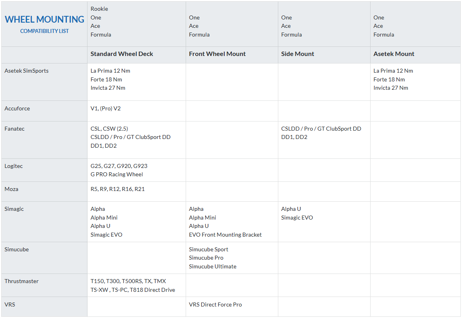This screenshot has width=462, height=318.
Task: Click T150, T300, T500RS, TX, TMX text
Action: point(128,281)
